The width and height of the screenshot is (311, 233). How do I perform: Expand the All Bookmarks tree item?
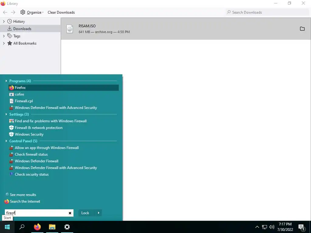(x=4, y=43)
